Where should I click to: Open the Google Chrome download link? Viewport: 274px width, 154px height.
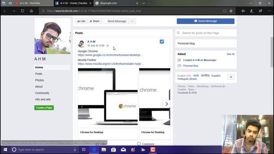pos(110,55)
